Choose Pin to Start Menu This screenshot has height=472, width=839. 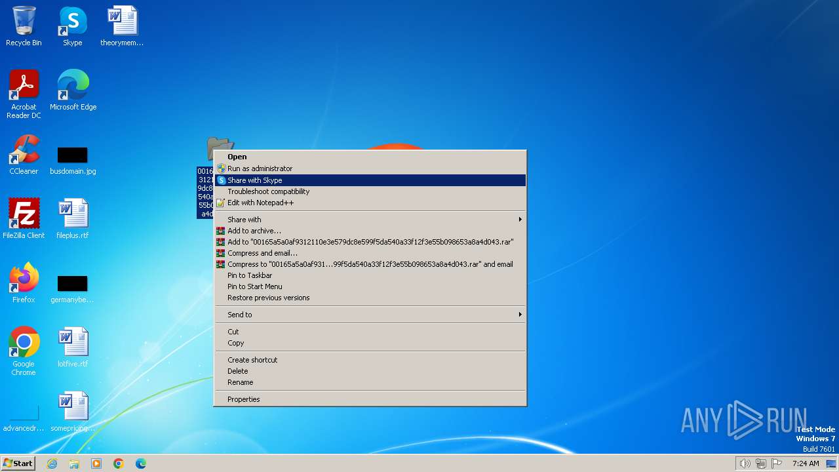click(x=370, y=286)
